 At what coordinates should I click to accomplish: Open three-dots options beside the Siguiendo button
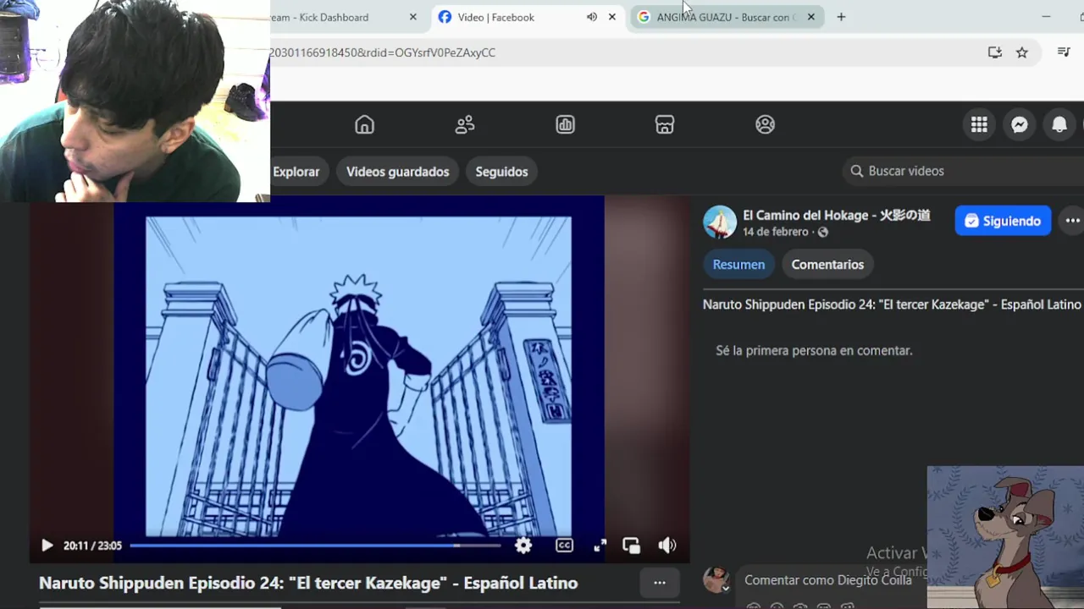point(1072,221)
